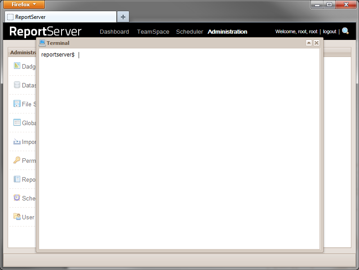Image resolution: width=359 pixels, height=270 pixels.
Task: Open the Firefox menu dropdown
Action: click(24, 4)
